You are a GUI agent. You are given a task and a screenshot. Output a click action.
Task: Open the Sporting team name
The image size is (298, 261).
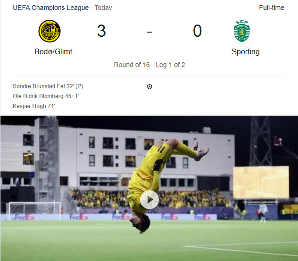click(x=246, y=51)
